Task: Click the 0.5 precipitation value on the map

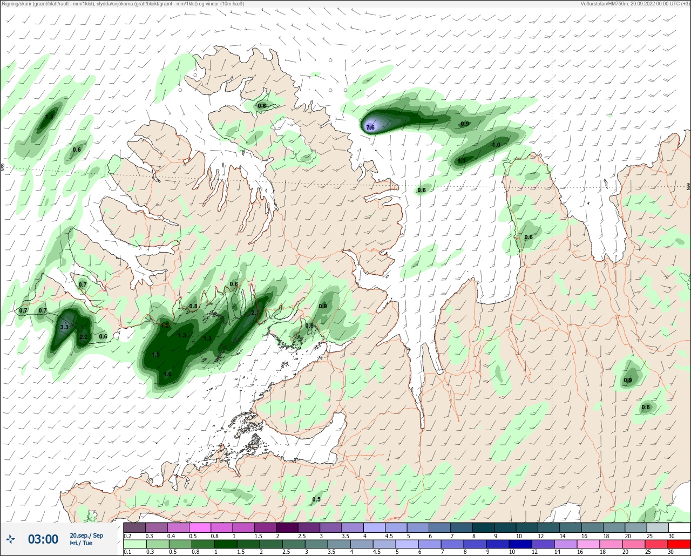Action: point(316,499)
